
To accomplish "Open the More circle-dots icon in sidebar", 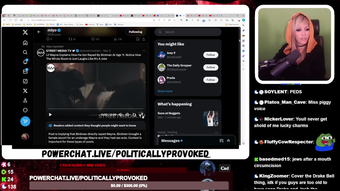I will (25, 110).
